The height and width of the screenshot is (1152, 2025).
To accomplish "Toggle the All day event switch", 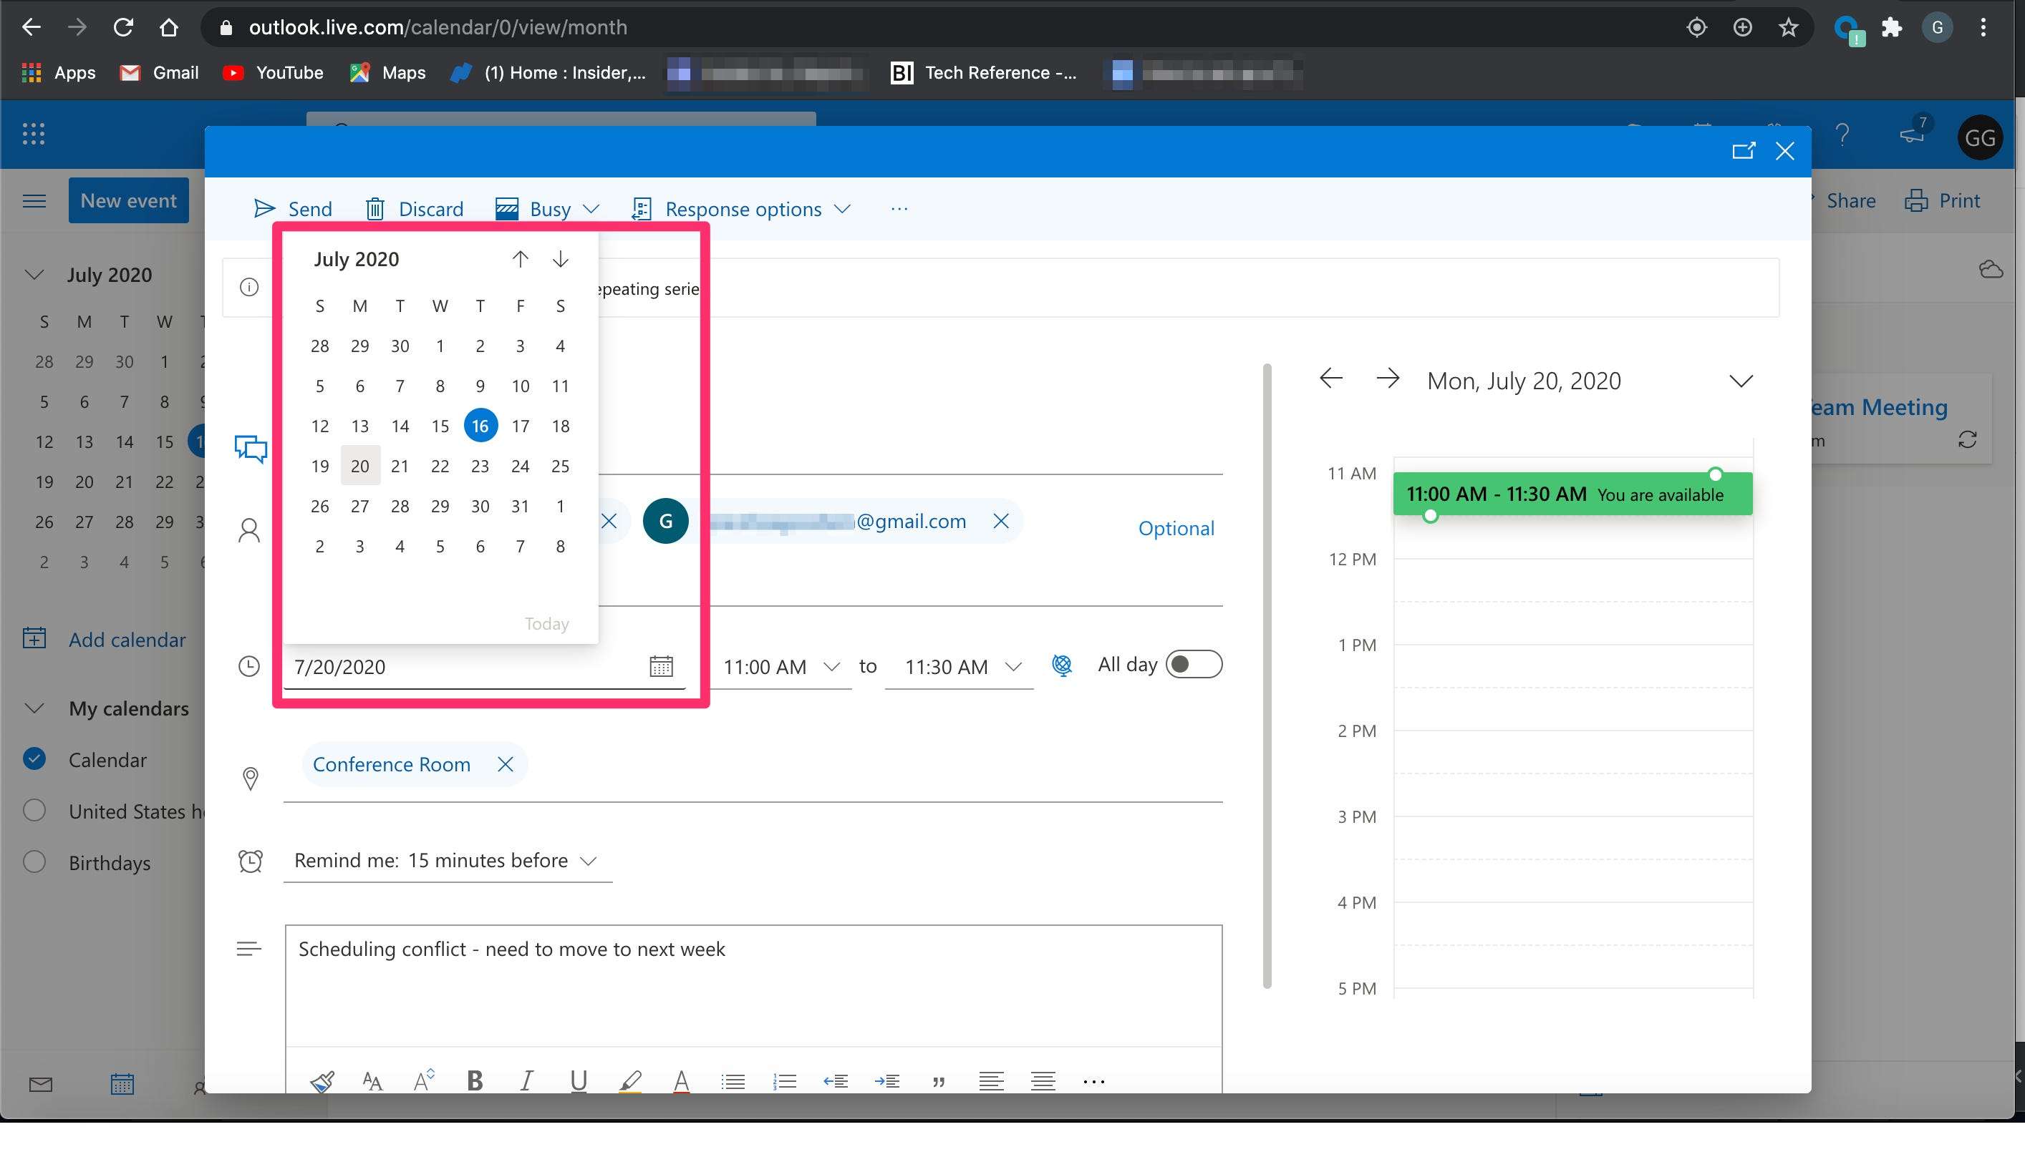I will 1192,664.
